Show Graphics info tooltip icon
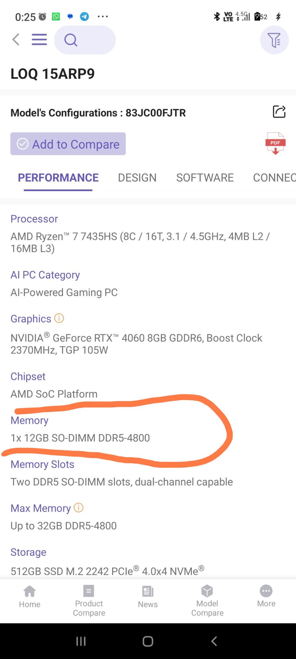 59,318
